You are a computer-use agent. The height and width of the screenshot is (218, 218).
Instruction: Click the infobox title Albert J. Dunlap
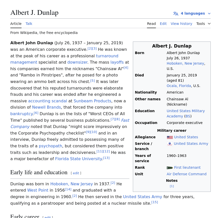(x=172, y=46)
